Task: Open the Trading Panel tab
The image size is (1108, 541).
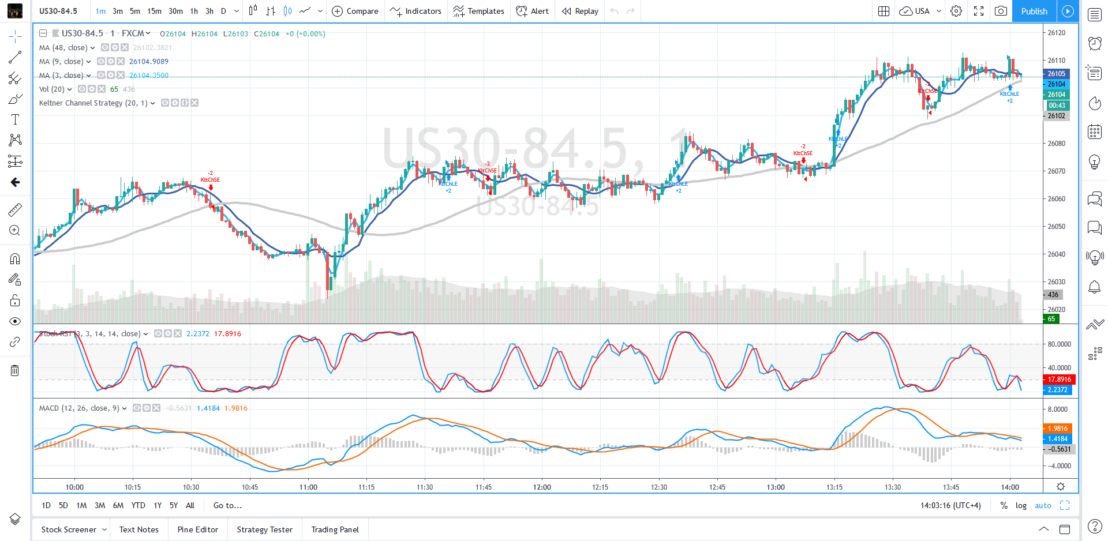Action: point(335,529)
